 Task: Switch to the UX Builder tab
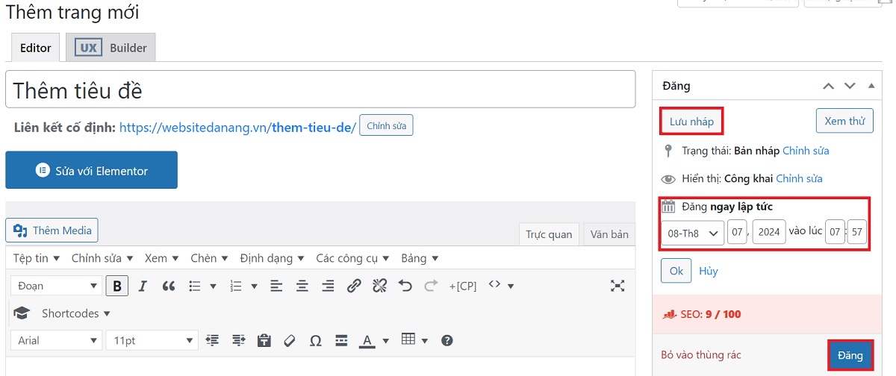[111, 48]
